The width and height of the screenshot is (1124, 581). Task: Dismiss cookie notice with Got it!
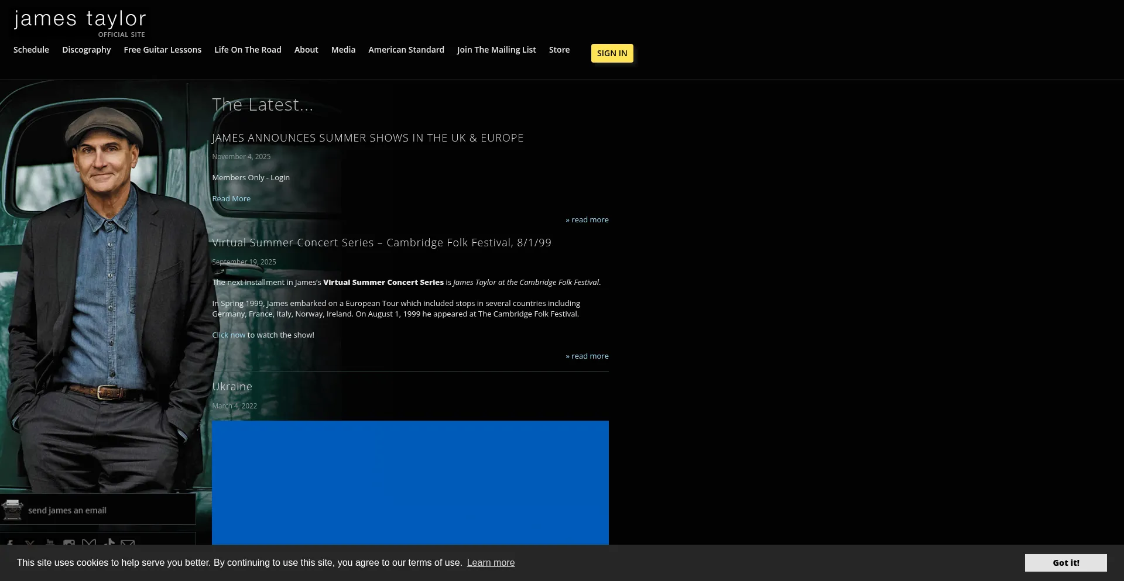pyautogui.click(x=1065, y=562)
